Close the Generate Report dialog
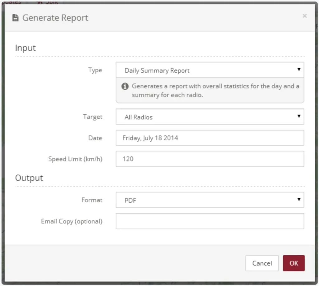Viewport: 319px width, 286px height. pyautogui.click(x=304, y=16)
